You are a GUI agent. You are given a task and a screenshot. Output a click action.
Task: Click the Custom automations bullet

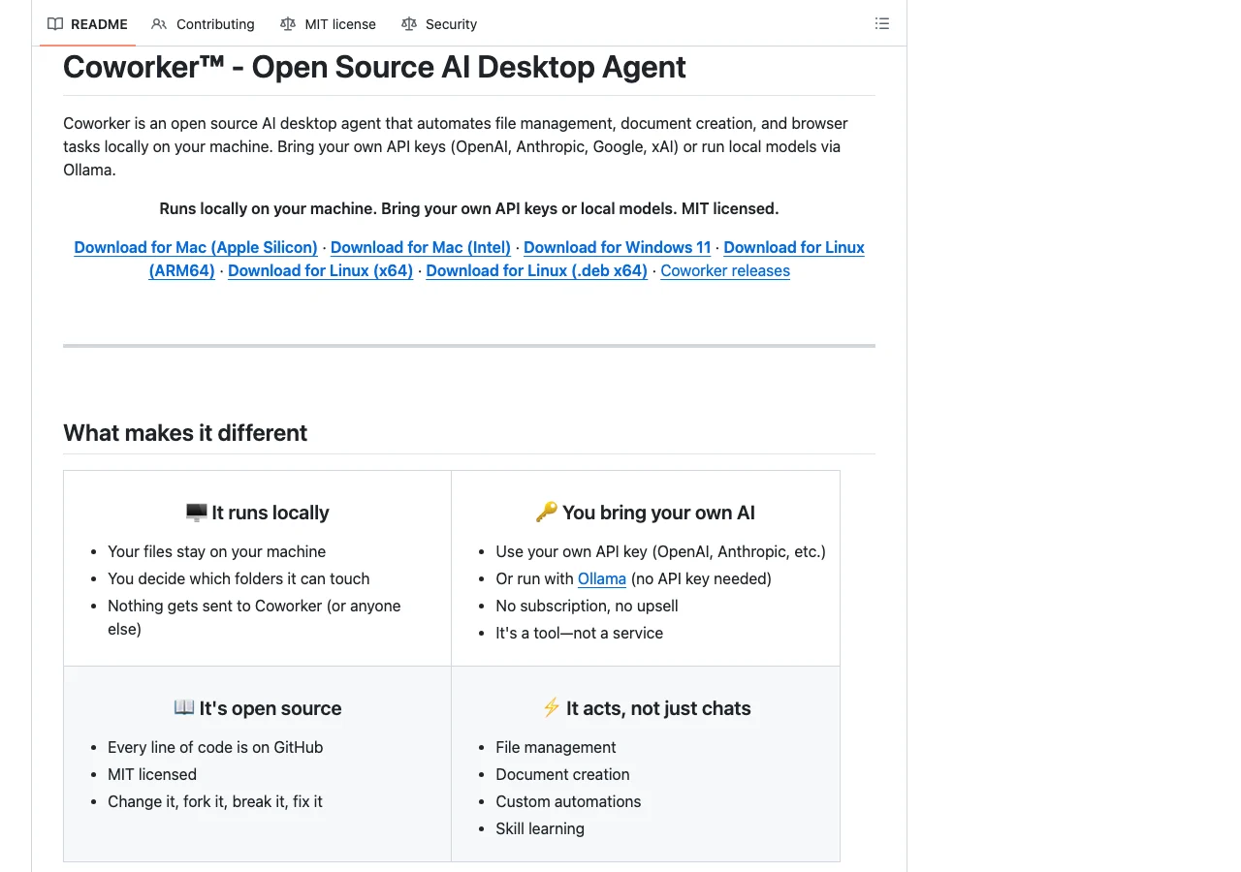coord(568,801)
